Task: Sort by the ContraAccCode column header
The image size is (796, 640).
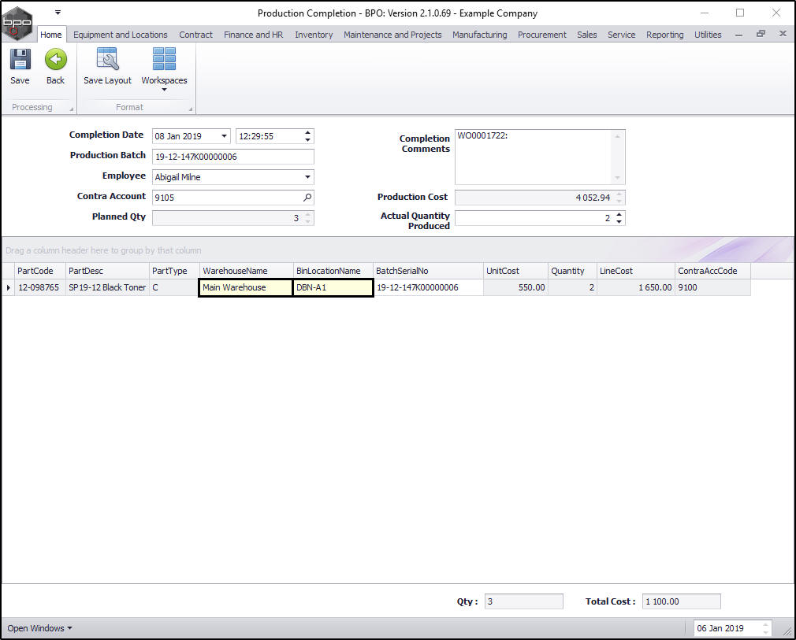Action: (x=712, y=271)
